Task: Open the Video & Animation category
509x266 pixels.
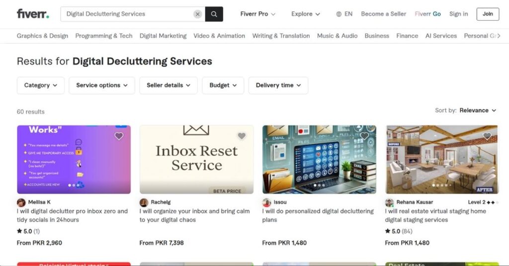Action: click(x=219, y=36)
